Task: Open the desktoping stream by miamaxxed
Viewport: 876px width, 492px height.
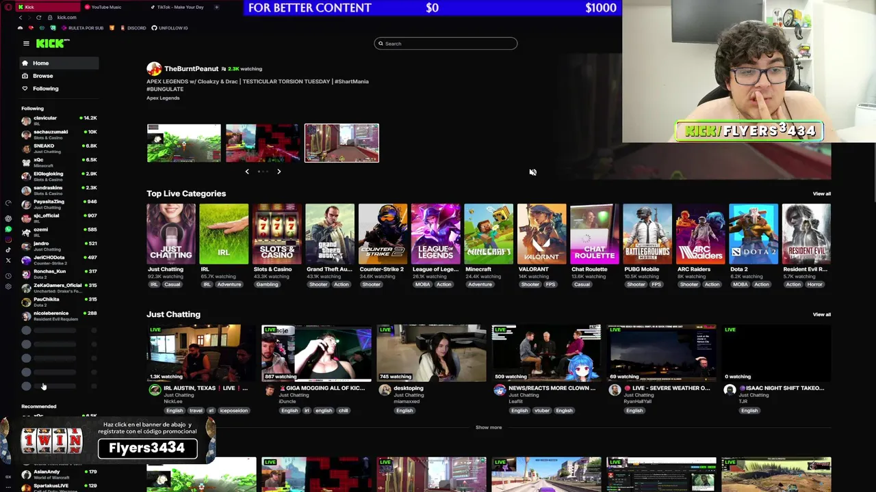Action: (431, 353)
